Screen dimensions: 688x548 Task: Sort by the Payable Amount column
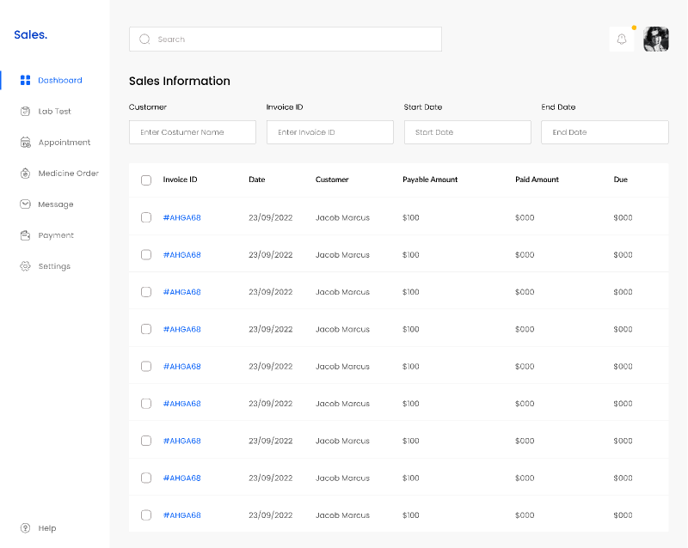pyautogui.click(x=430, y=180)
